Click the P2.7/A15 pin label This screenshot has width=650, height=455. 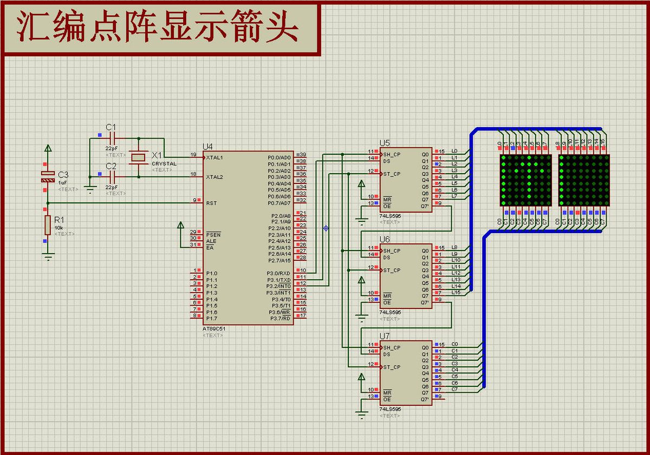[279, 260]
